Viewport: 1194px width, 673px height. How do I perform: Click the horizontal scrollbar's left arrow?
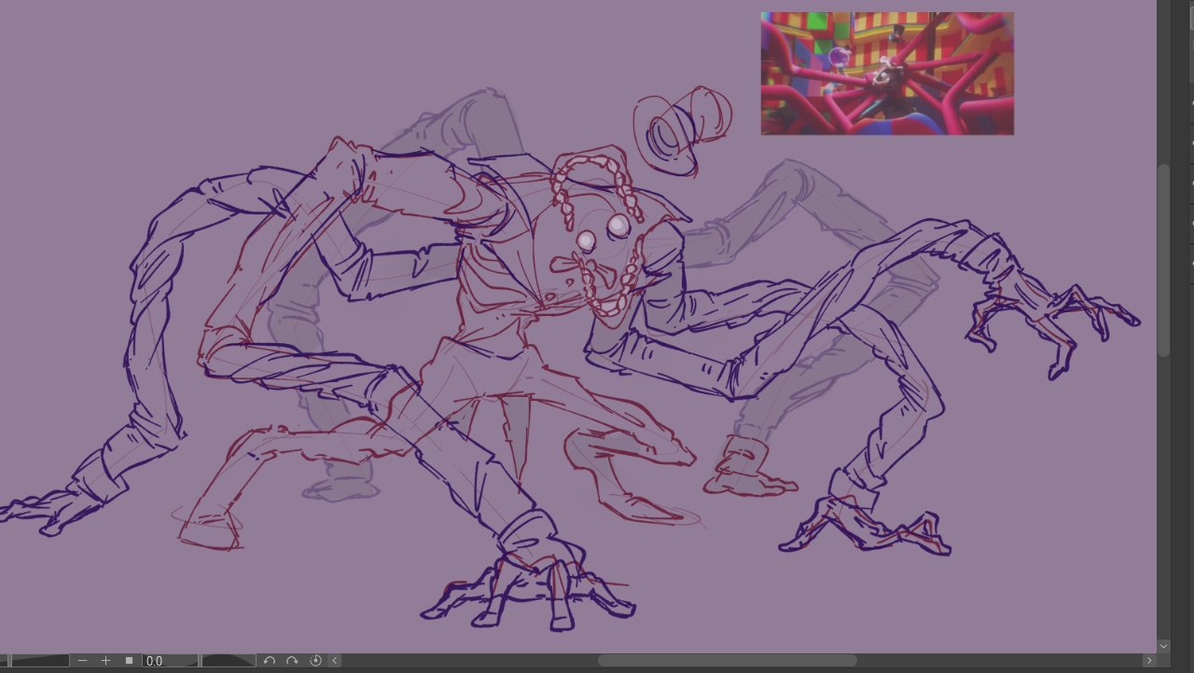coord(335,661)
